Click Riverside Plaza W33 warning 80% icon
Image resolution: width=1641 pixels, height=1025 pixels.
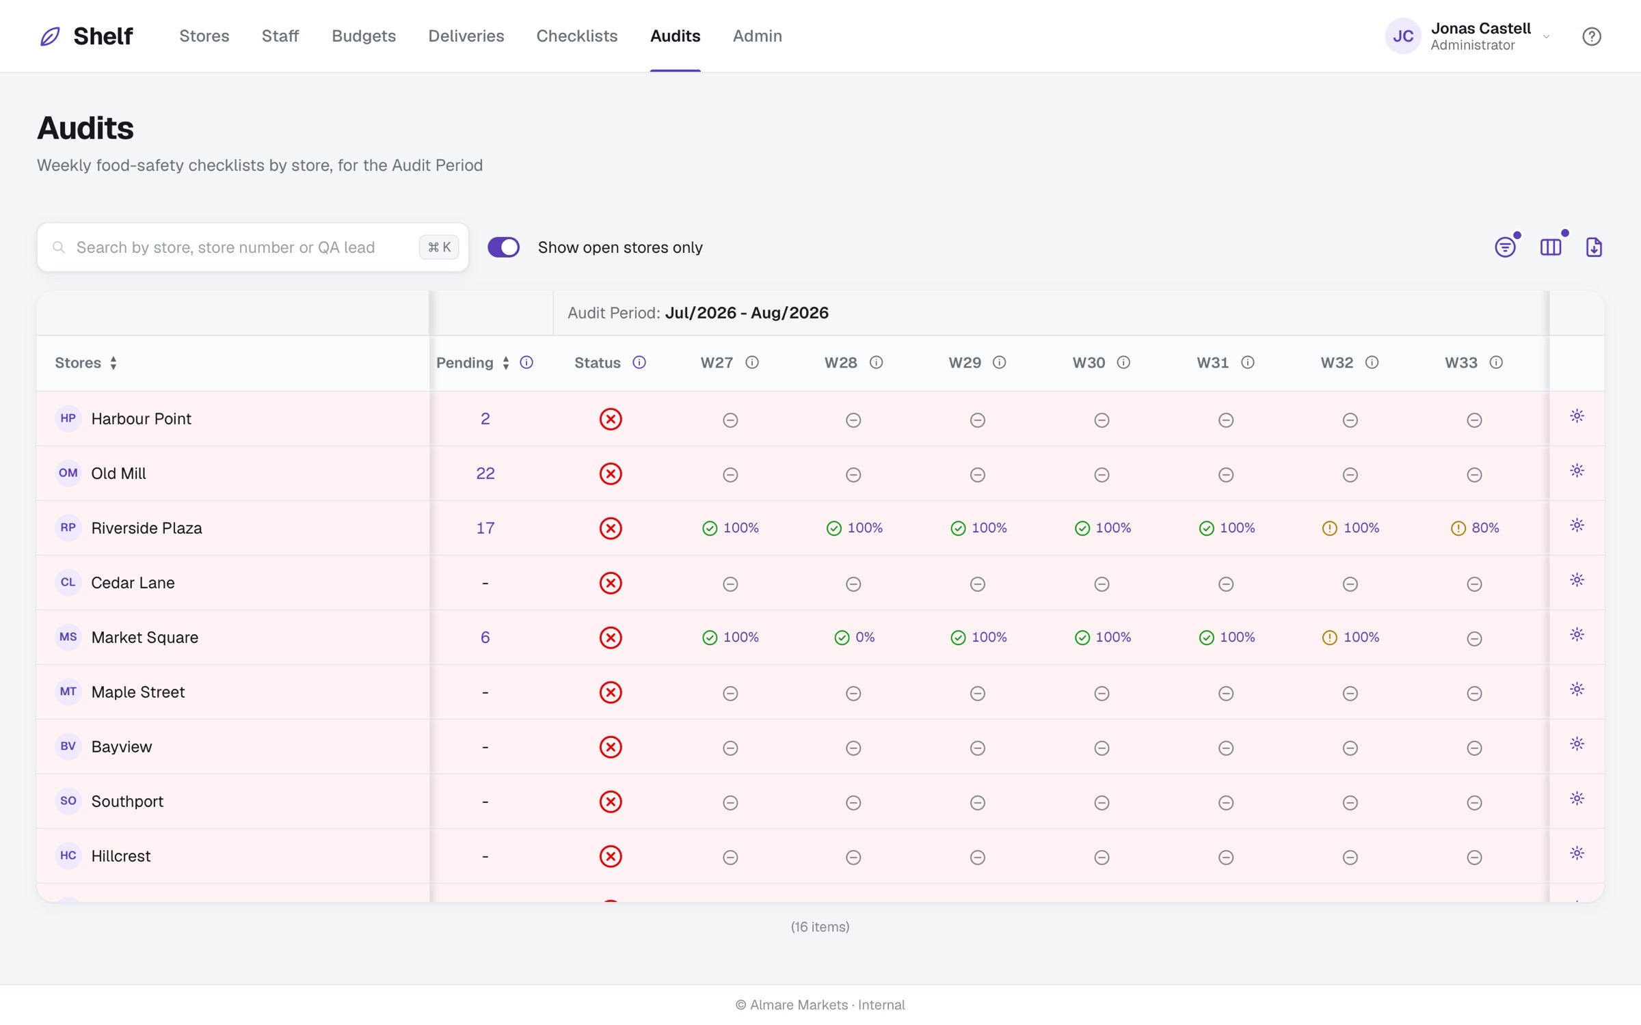[1458, 528]
